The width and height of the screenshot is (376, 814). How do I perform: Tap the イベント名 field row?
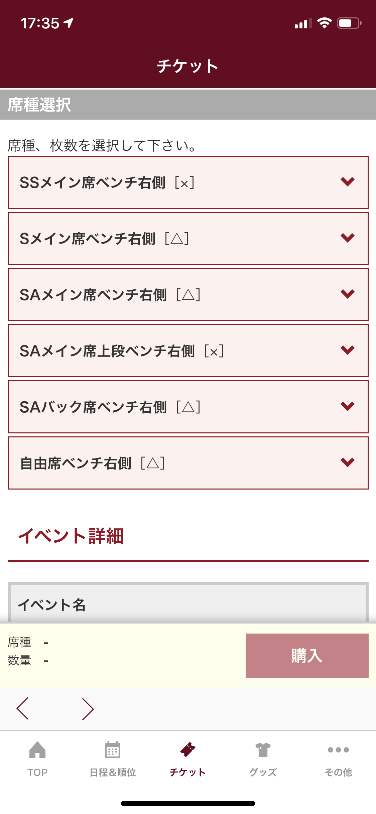click(188, 604)
